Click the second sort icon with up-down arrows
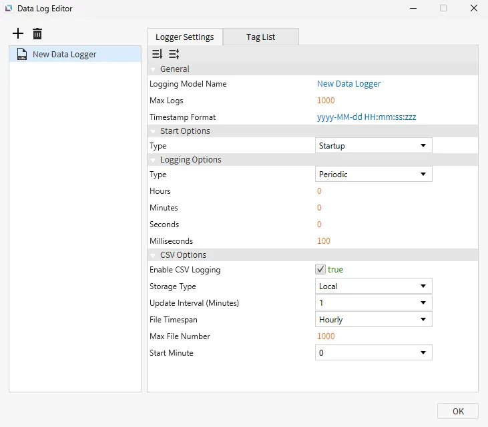Image resolution: width=488 pixels, height=427 pixels. coord(174,55)
